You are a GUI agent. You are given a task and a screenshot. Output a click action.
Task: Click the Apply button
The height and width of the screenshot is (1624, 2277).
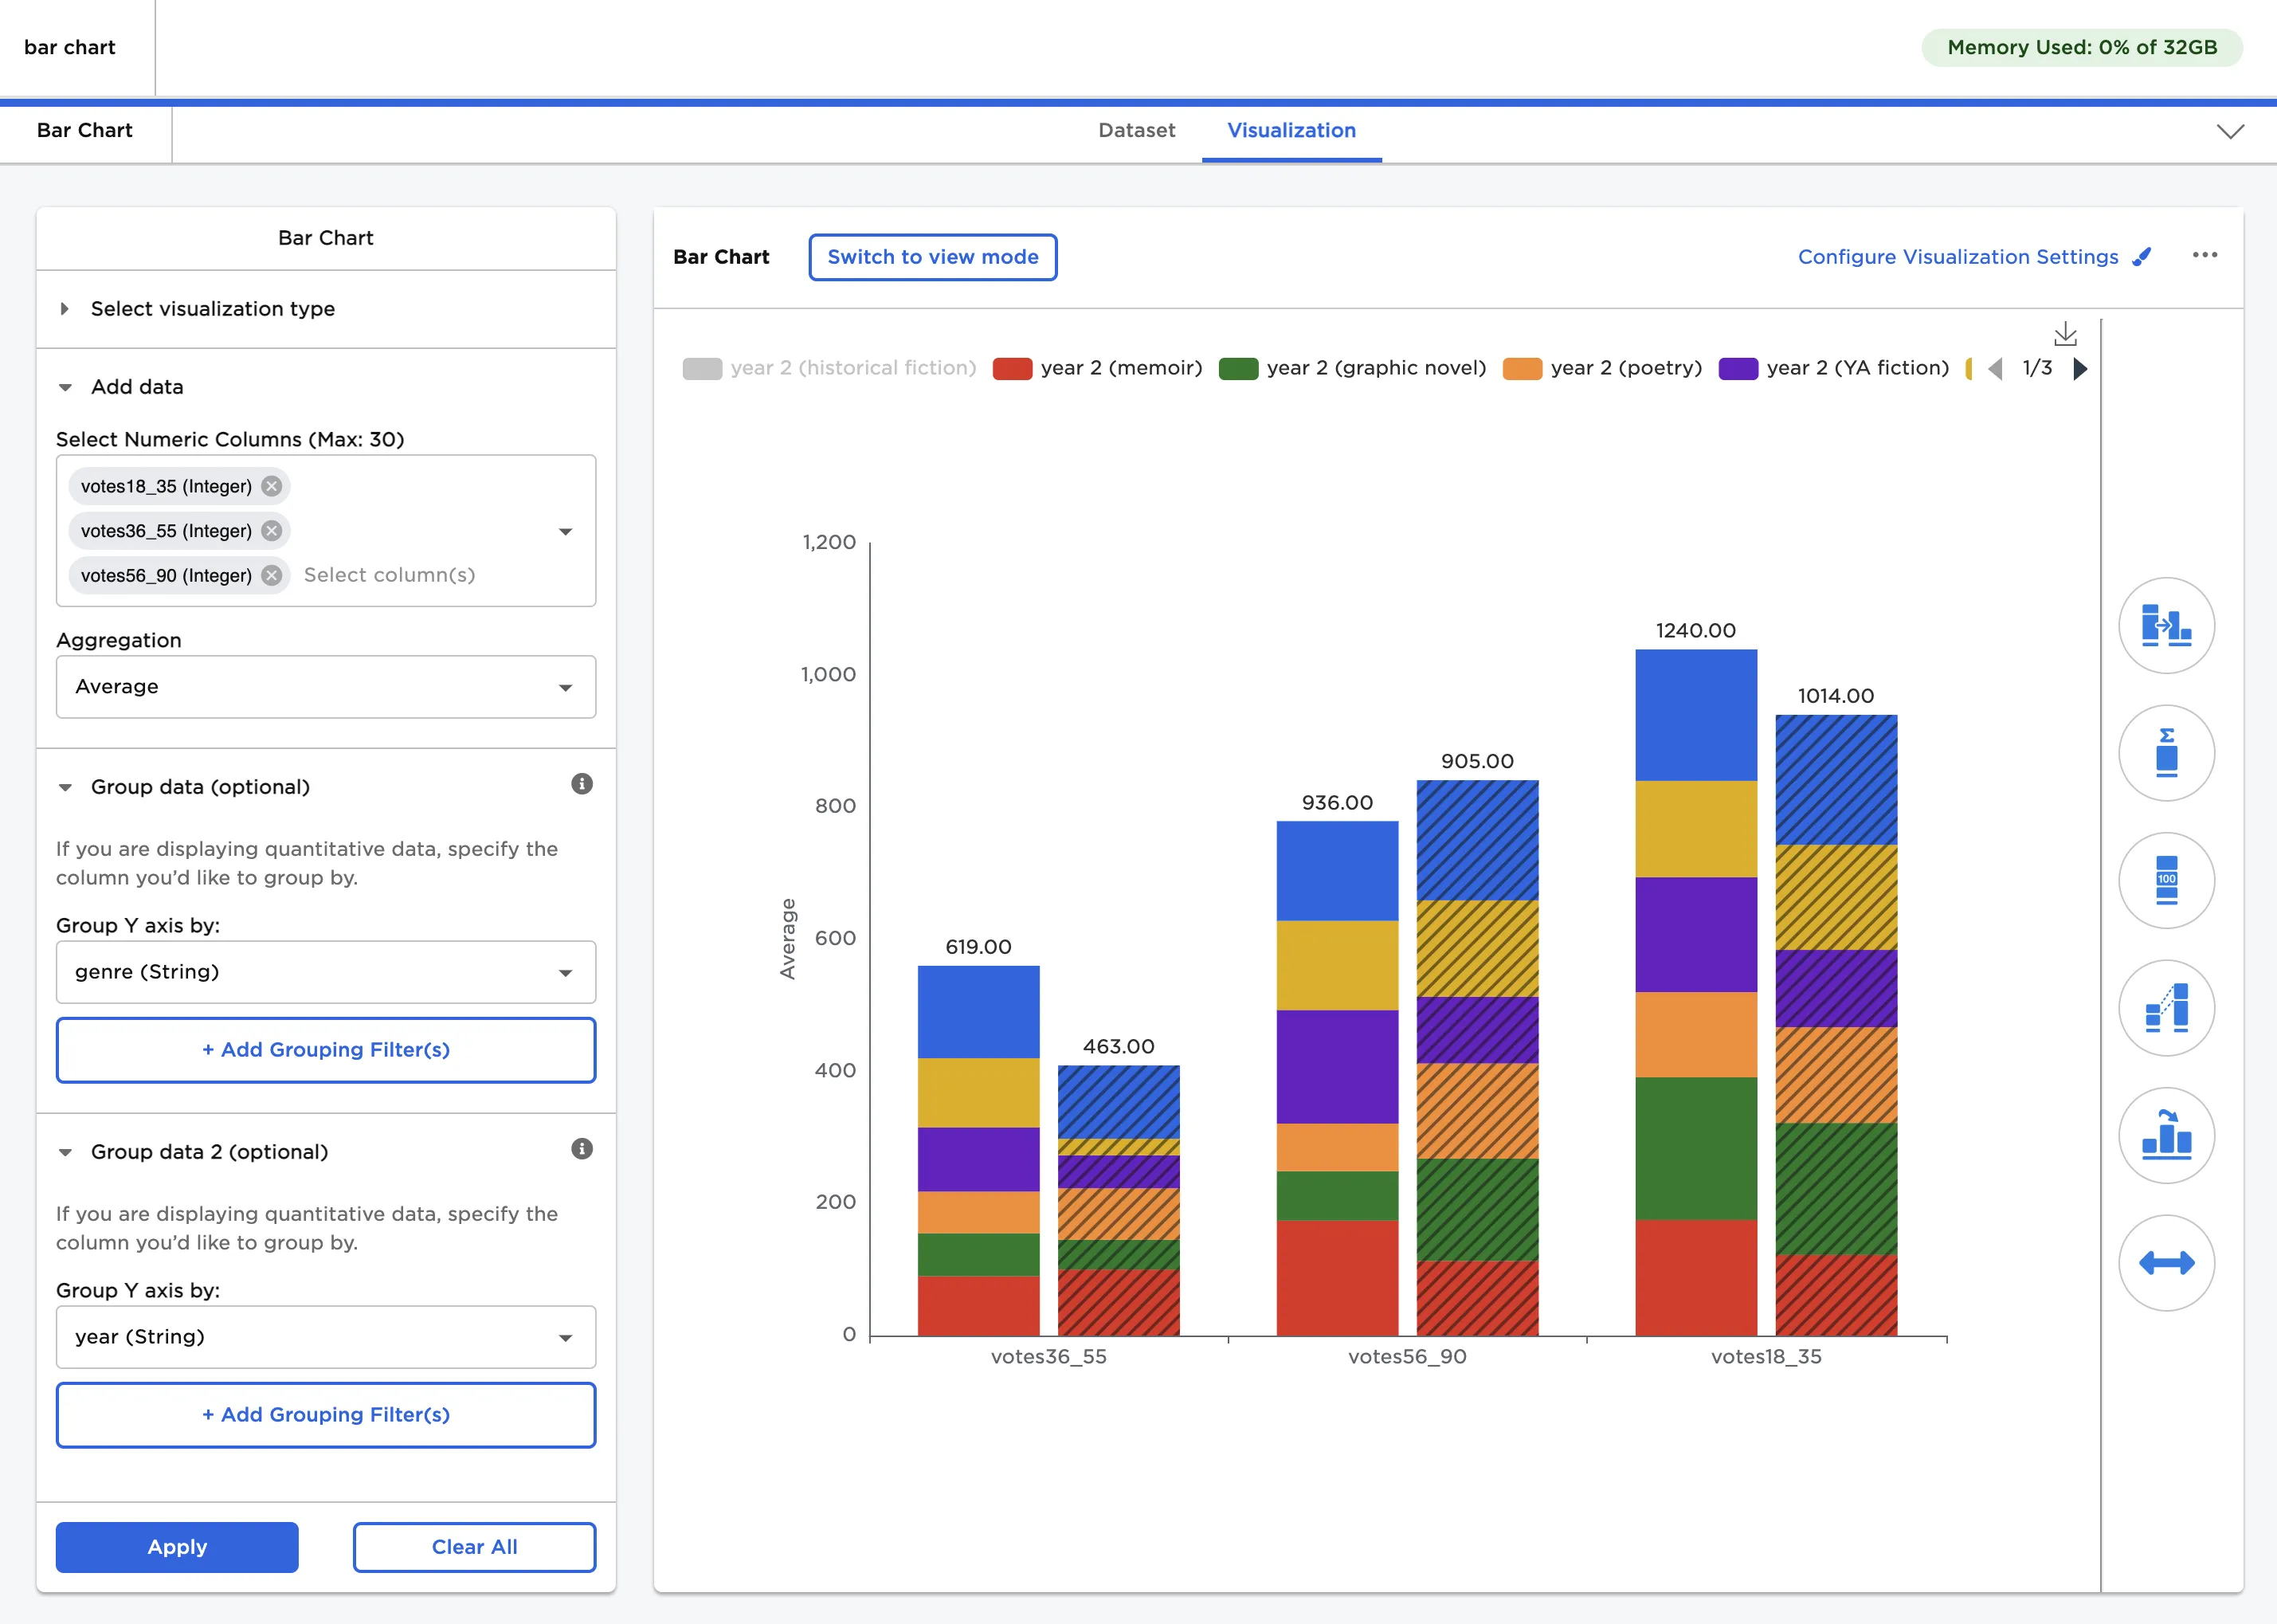tap(176, 1547)
